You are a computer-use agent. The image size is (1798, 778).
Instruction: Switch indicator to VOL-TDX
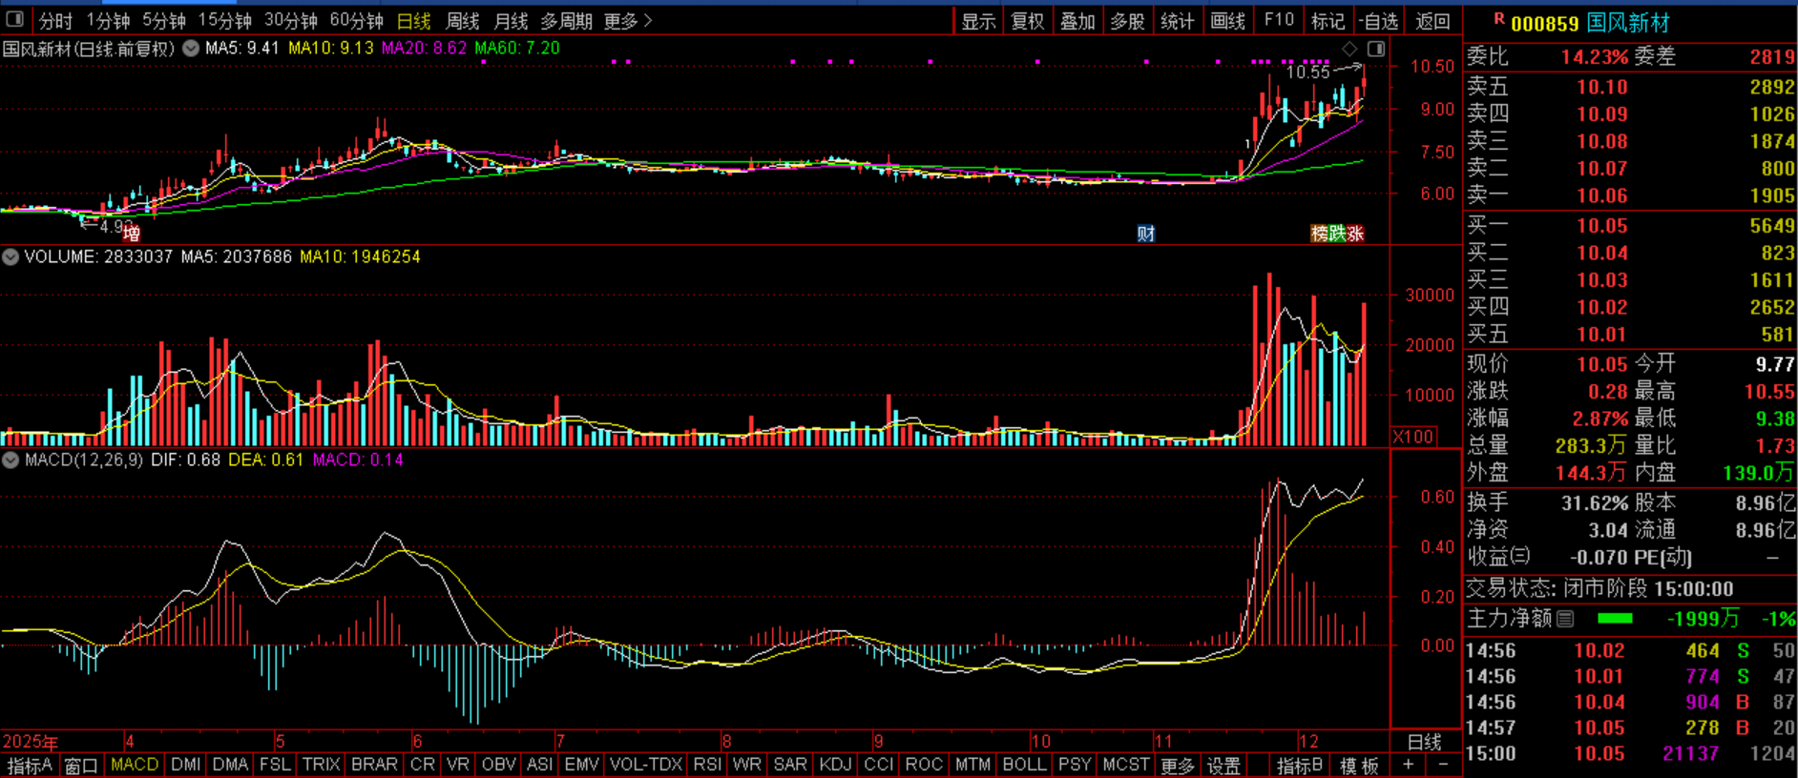pos(646,765)
